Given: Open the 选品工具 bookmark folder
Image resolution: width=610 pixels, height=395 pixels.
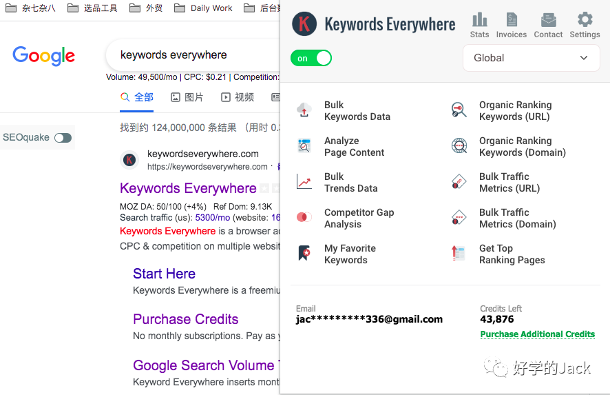Looking at the screenshot, I should (x=92, y=8).
